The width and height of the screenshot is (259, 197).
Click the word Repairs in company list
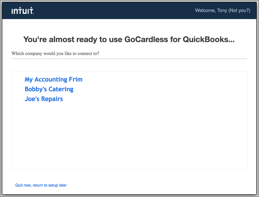[52, 99]
